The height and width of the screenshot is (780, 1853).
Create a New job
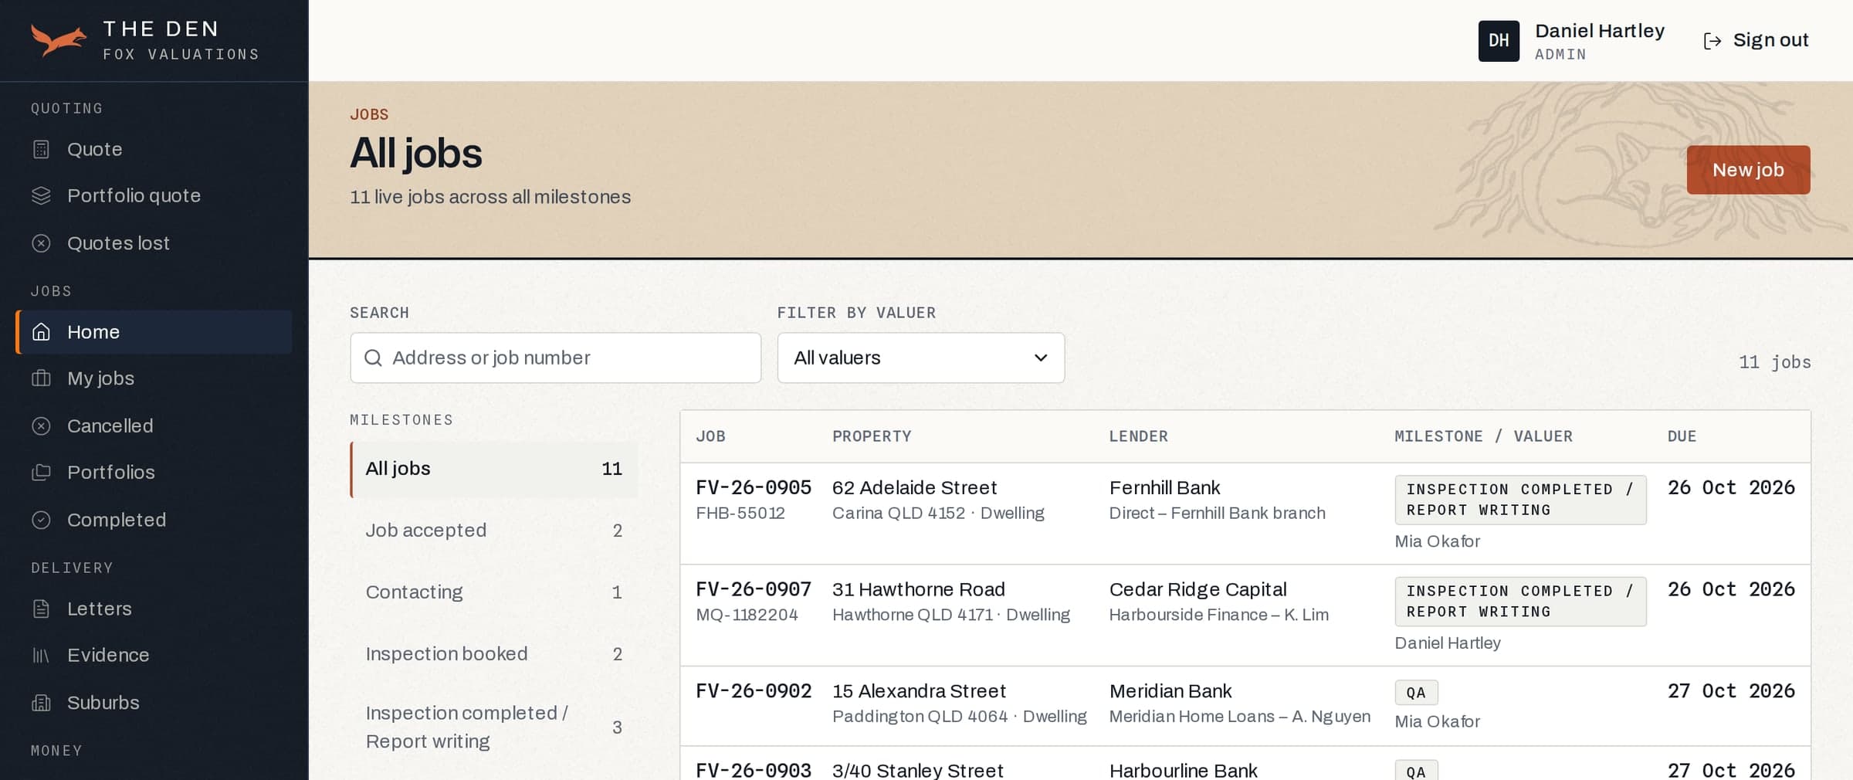coord(1748,170)
